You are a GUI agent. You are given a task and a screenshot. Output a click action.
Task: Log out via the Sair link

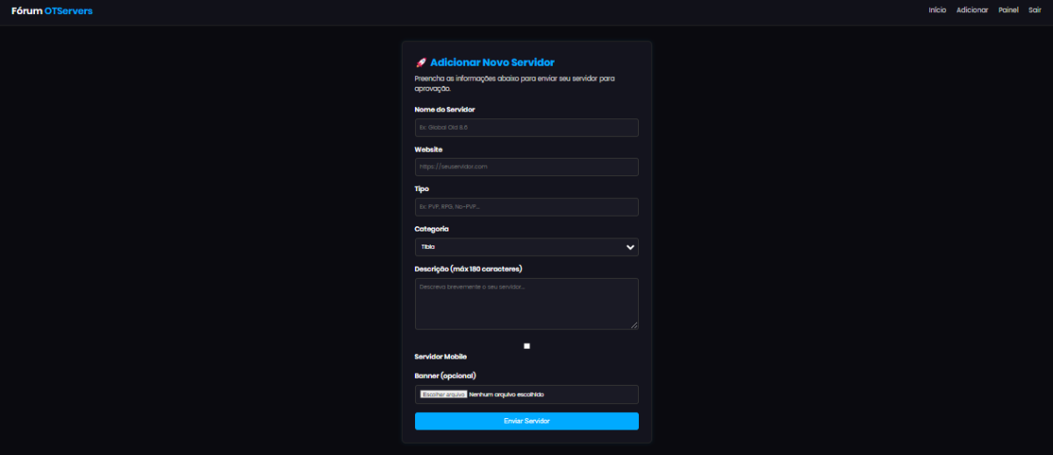point(1035,11)
